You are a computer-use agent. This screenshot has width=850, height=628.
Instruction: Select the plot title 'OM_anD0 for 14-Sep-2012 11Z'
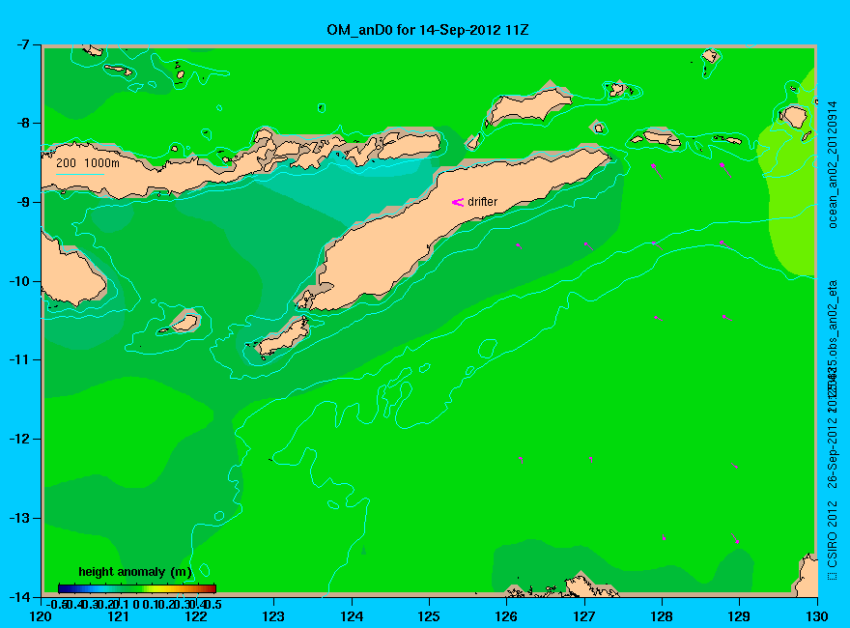427,30
